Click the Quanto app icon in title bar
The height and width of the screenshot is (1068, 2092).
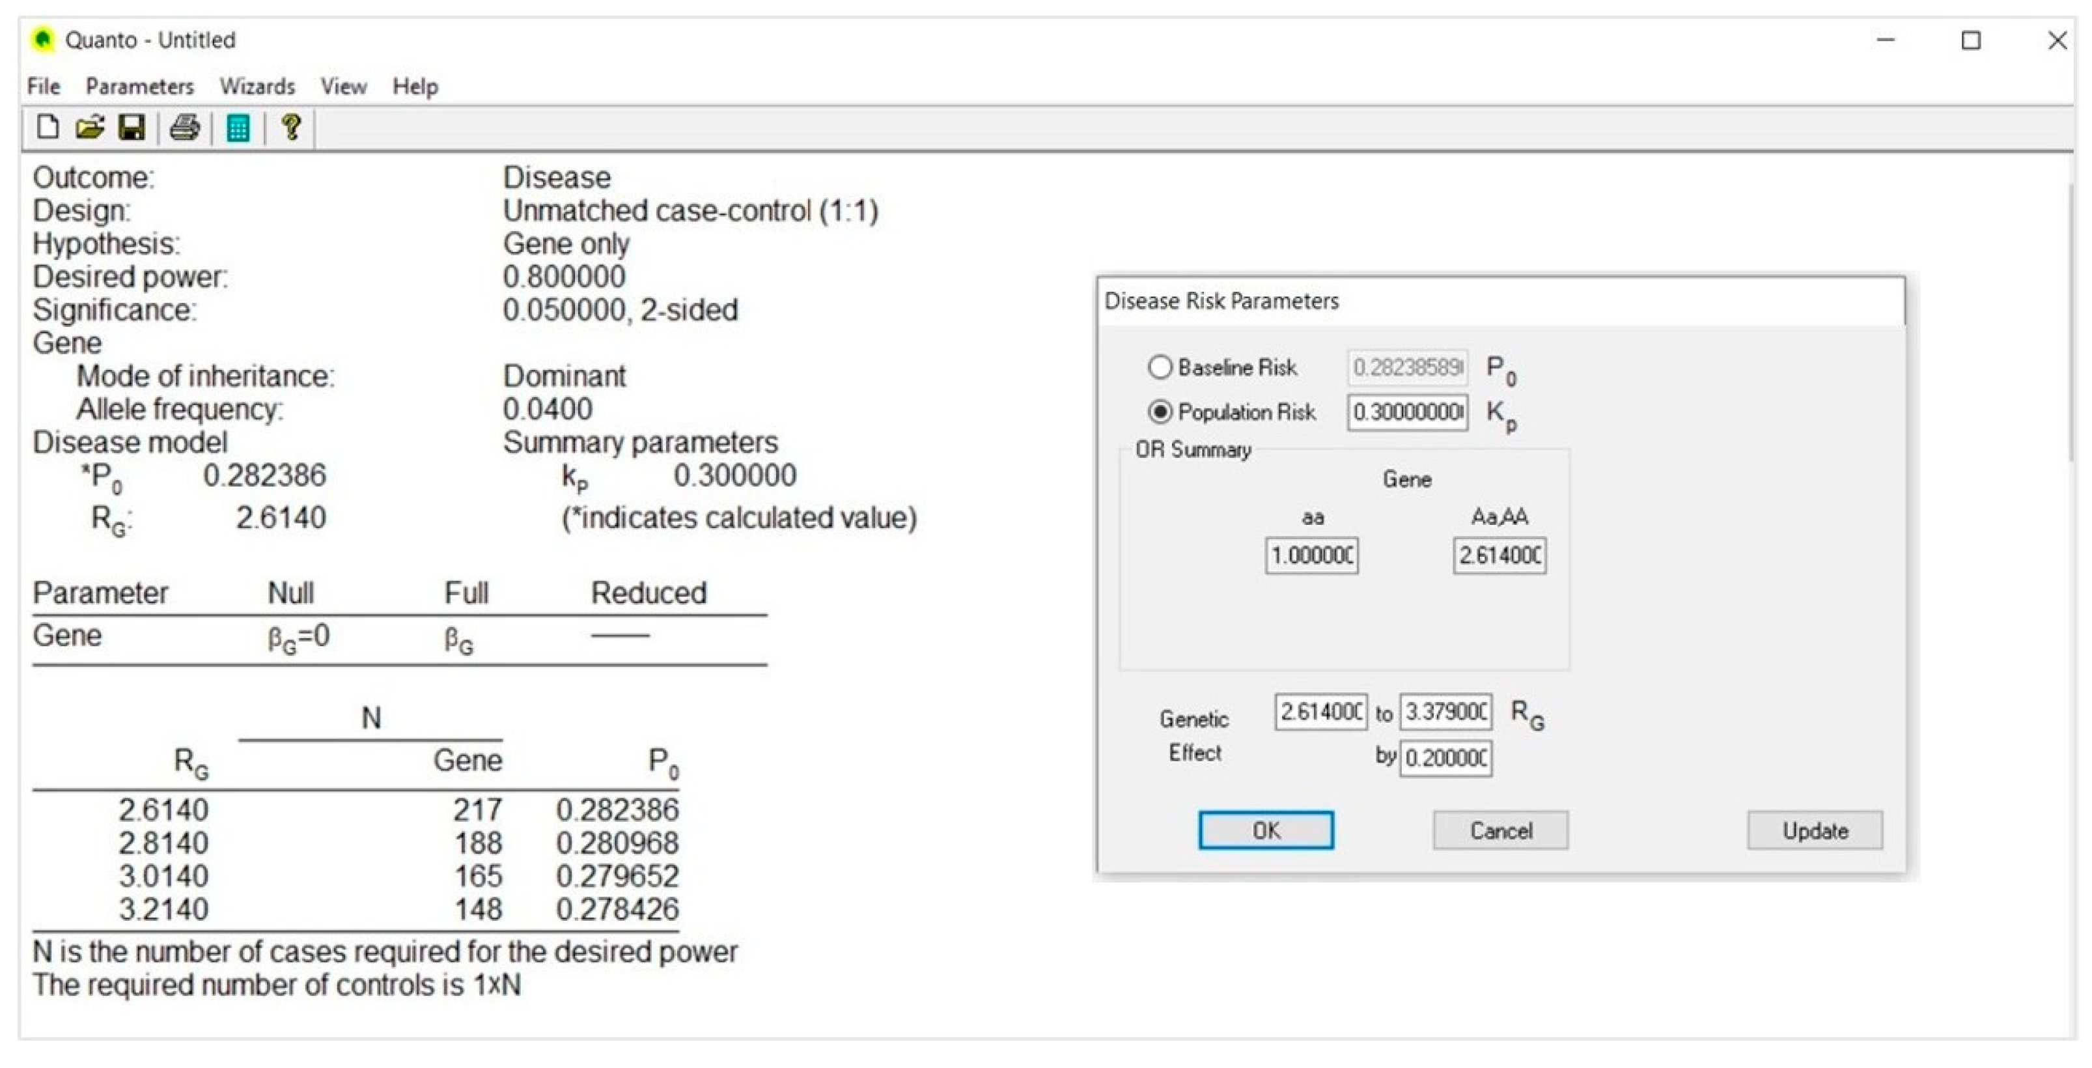(x=42, y=40)
